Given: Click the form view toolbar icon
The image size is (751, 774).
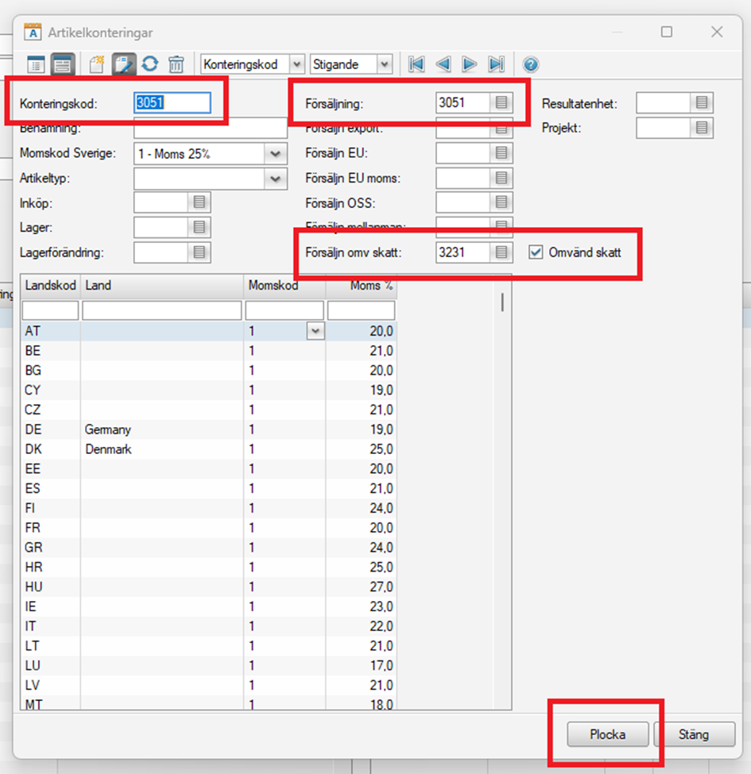Looking at the screenshot, I should [63, 64].
